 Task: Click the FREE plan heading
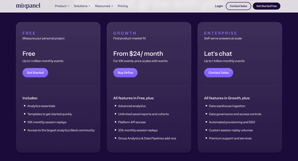[x=29, y=33]
